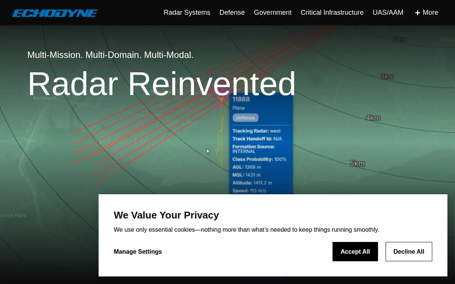Viewport: 455px width, 284px height.
Task: Click the Track Handoff Id: N/A line
Action: point(257,139)
